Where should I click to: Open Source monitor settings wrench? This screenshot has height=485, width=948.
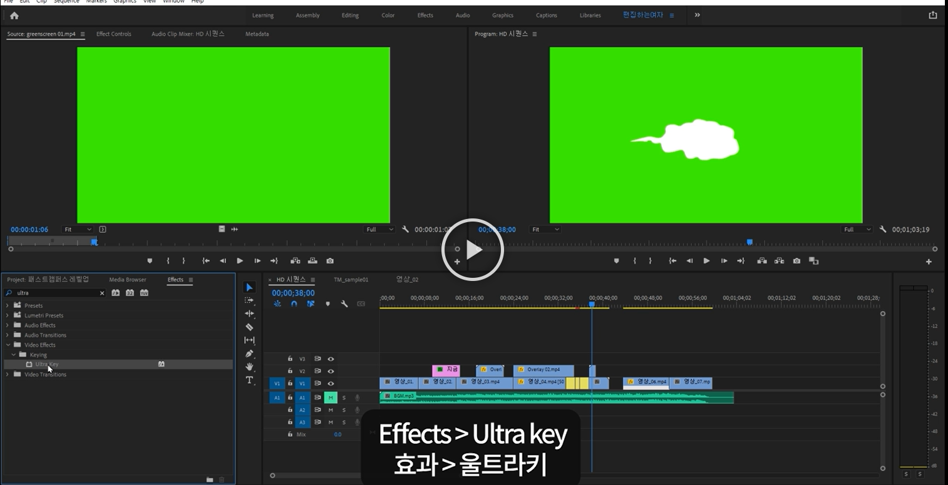tap(405, 230)
